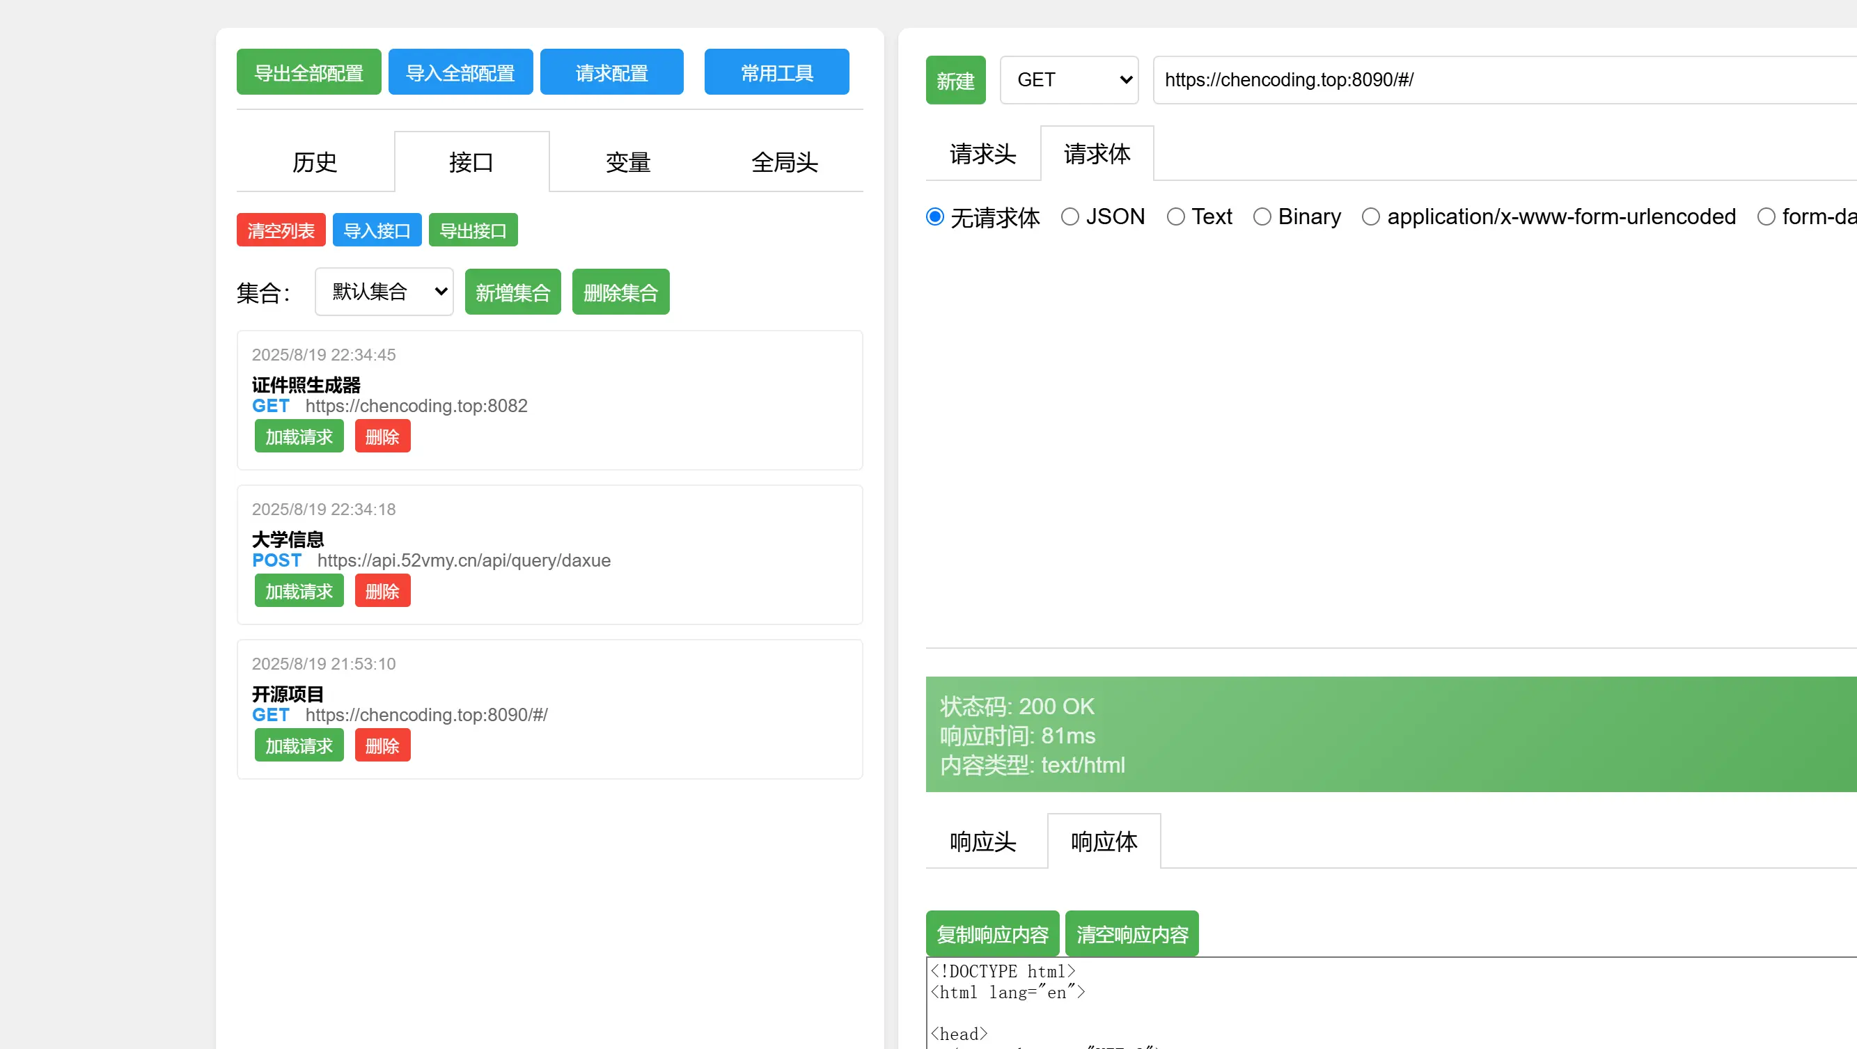
Task: Open the 常用工具 panel
Action: [x=776, y=71]
